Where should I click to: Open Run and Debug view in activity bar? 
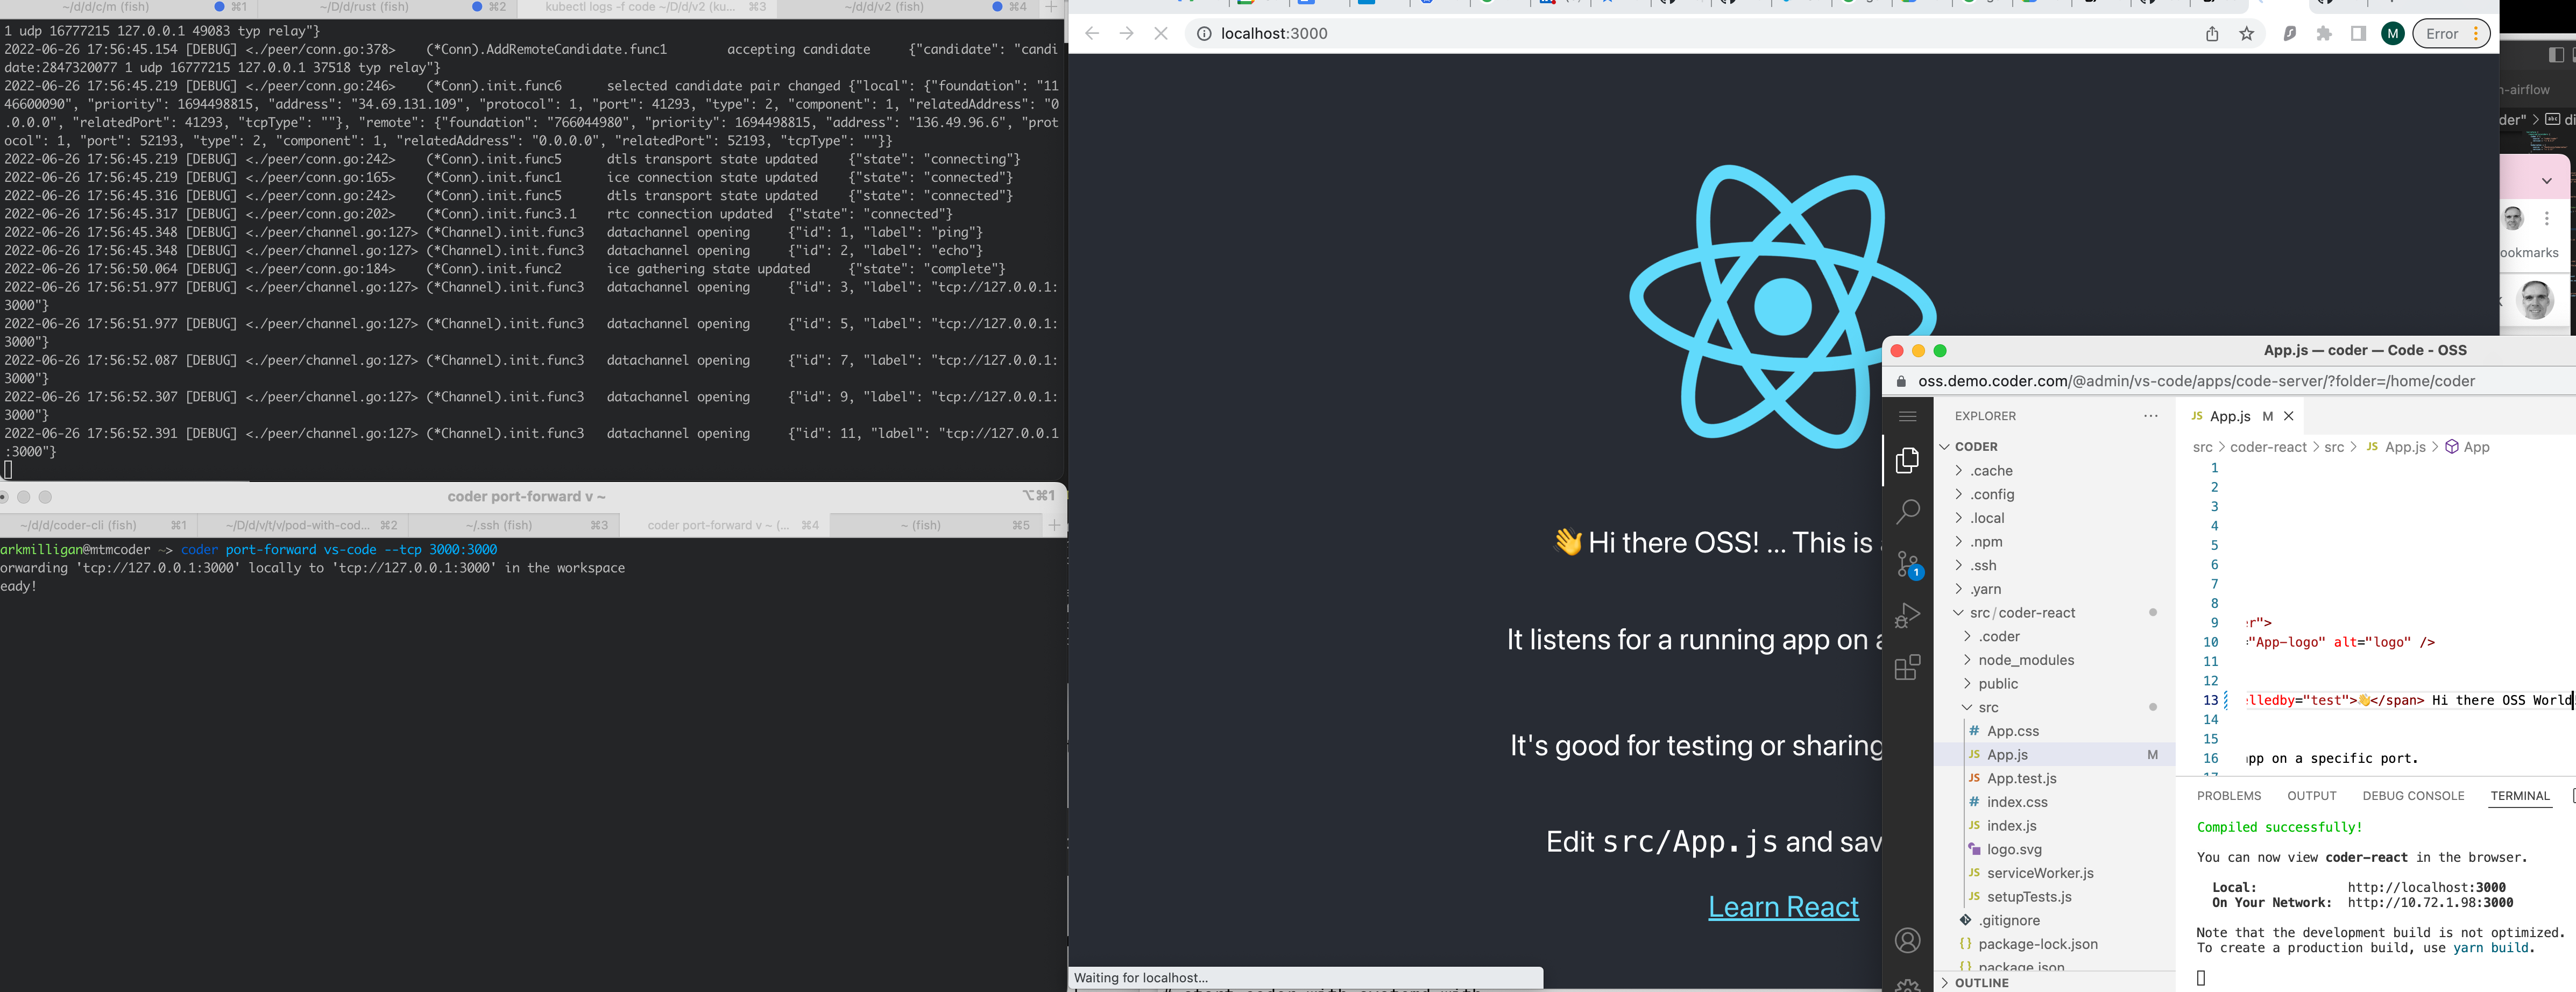(1907, 615)
